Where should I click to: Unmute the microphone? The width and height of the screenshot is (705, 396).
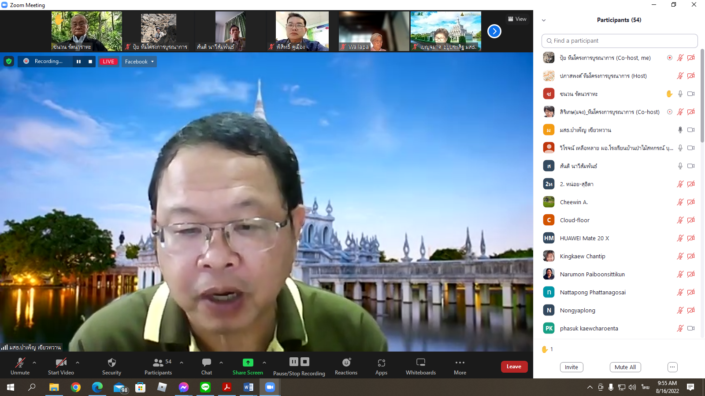point(20,363)
